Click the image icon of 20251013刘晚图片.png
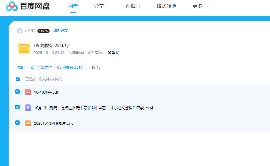The width and height of the screenshot is (270, 166). point(28,123)
